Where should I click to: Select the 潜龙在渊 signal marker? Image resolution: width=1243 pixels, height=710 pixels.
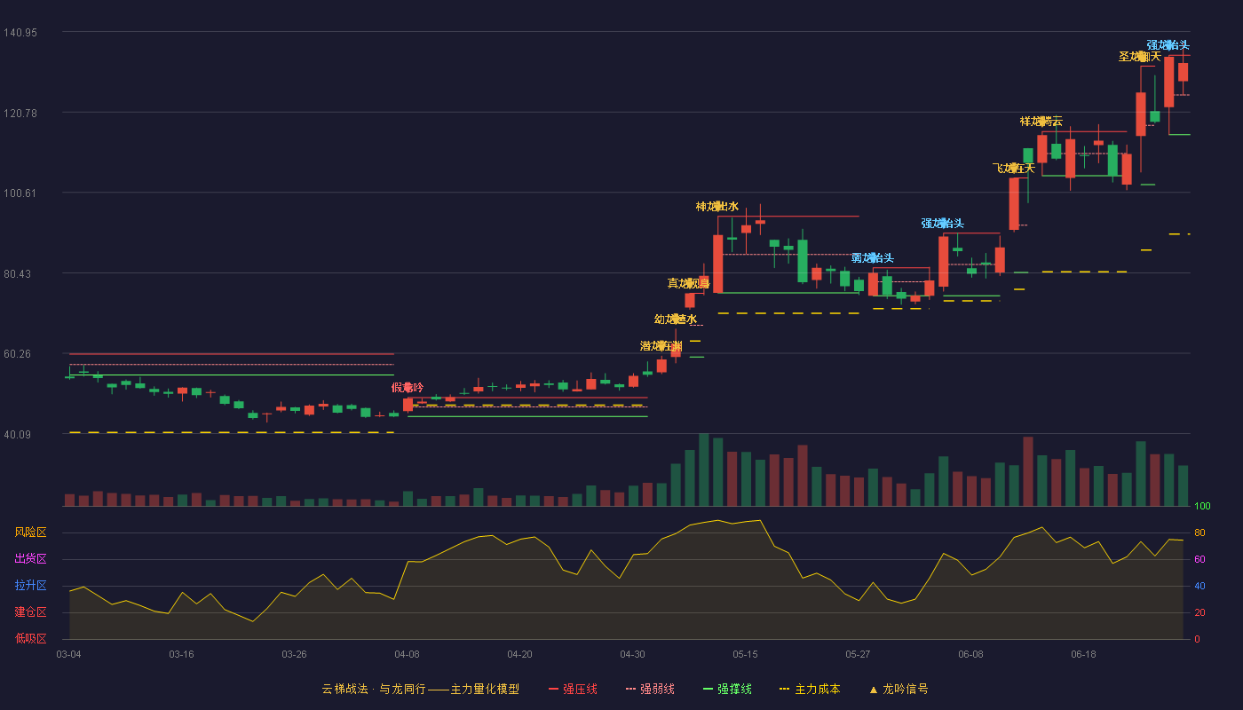661,346
